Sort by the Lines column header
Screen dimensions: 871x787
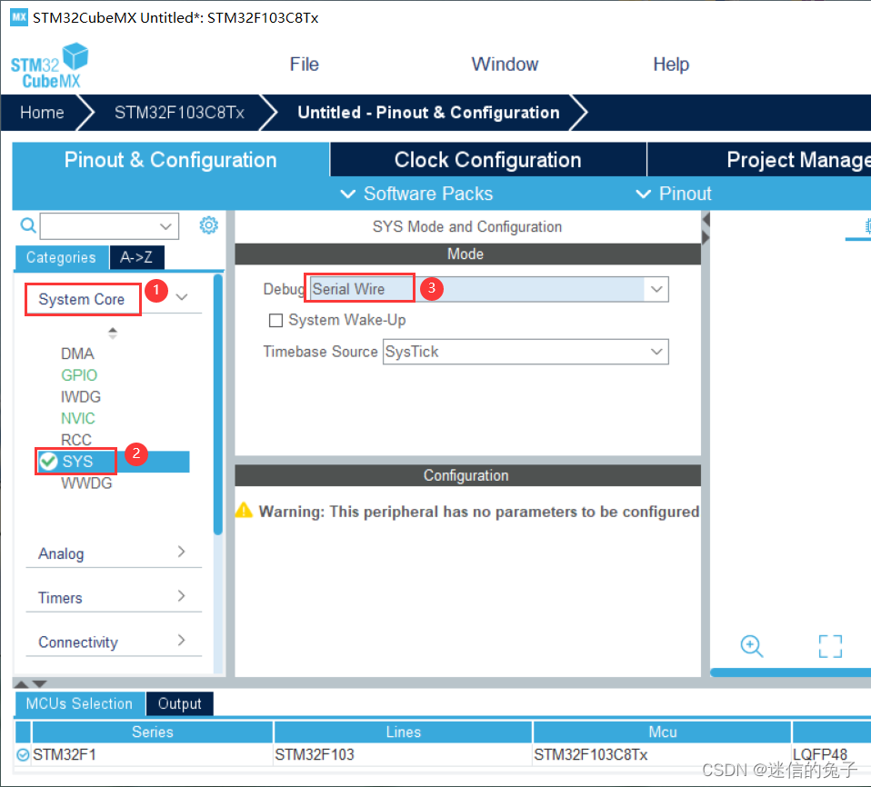pos(404,732)
